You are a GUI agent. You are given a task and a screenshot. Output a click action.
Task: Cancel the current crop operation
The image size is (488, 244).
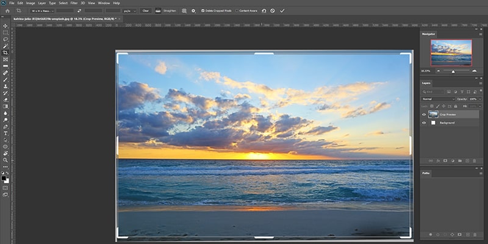(273, 11)
